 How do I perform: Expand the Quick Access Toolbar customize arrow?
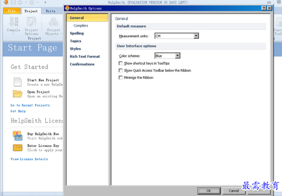[45, 2]
